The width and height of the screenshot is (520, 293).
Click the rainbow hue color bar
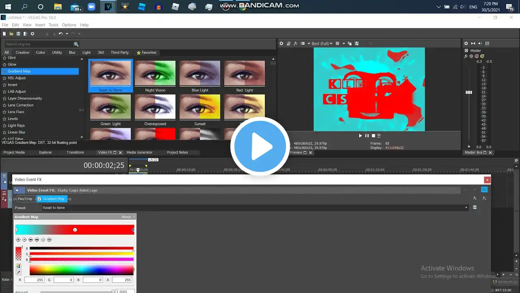[81, 270]
